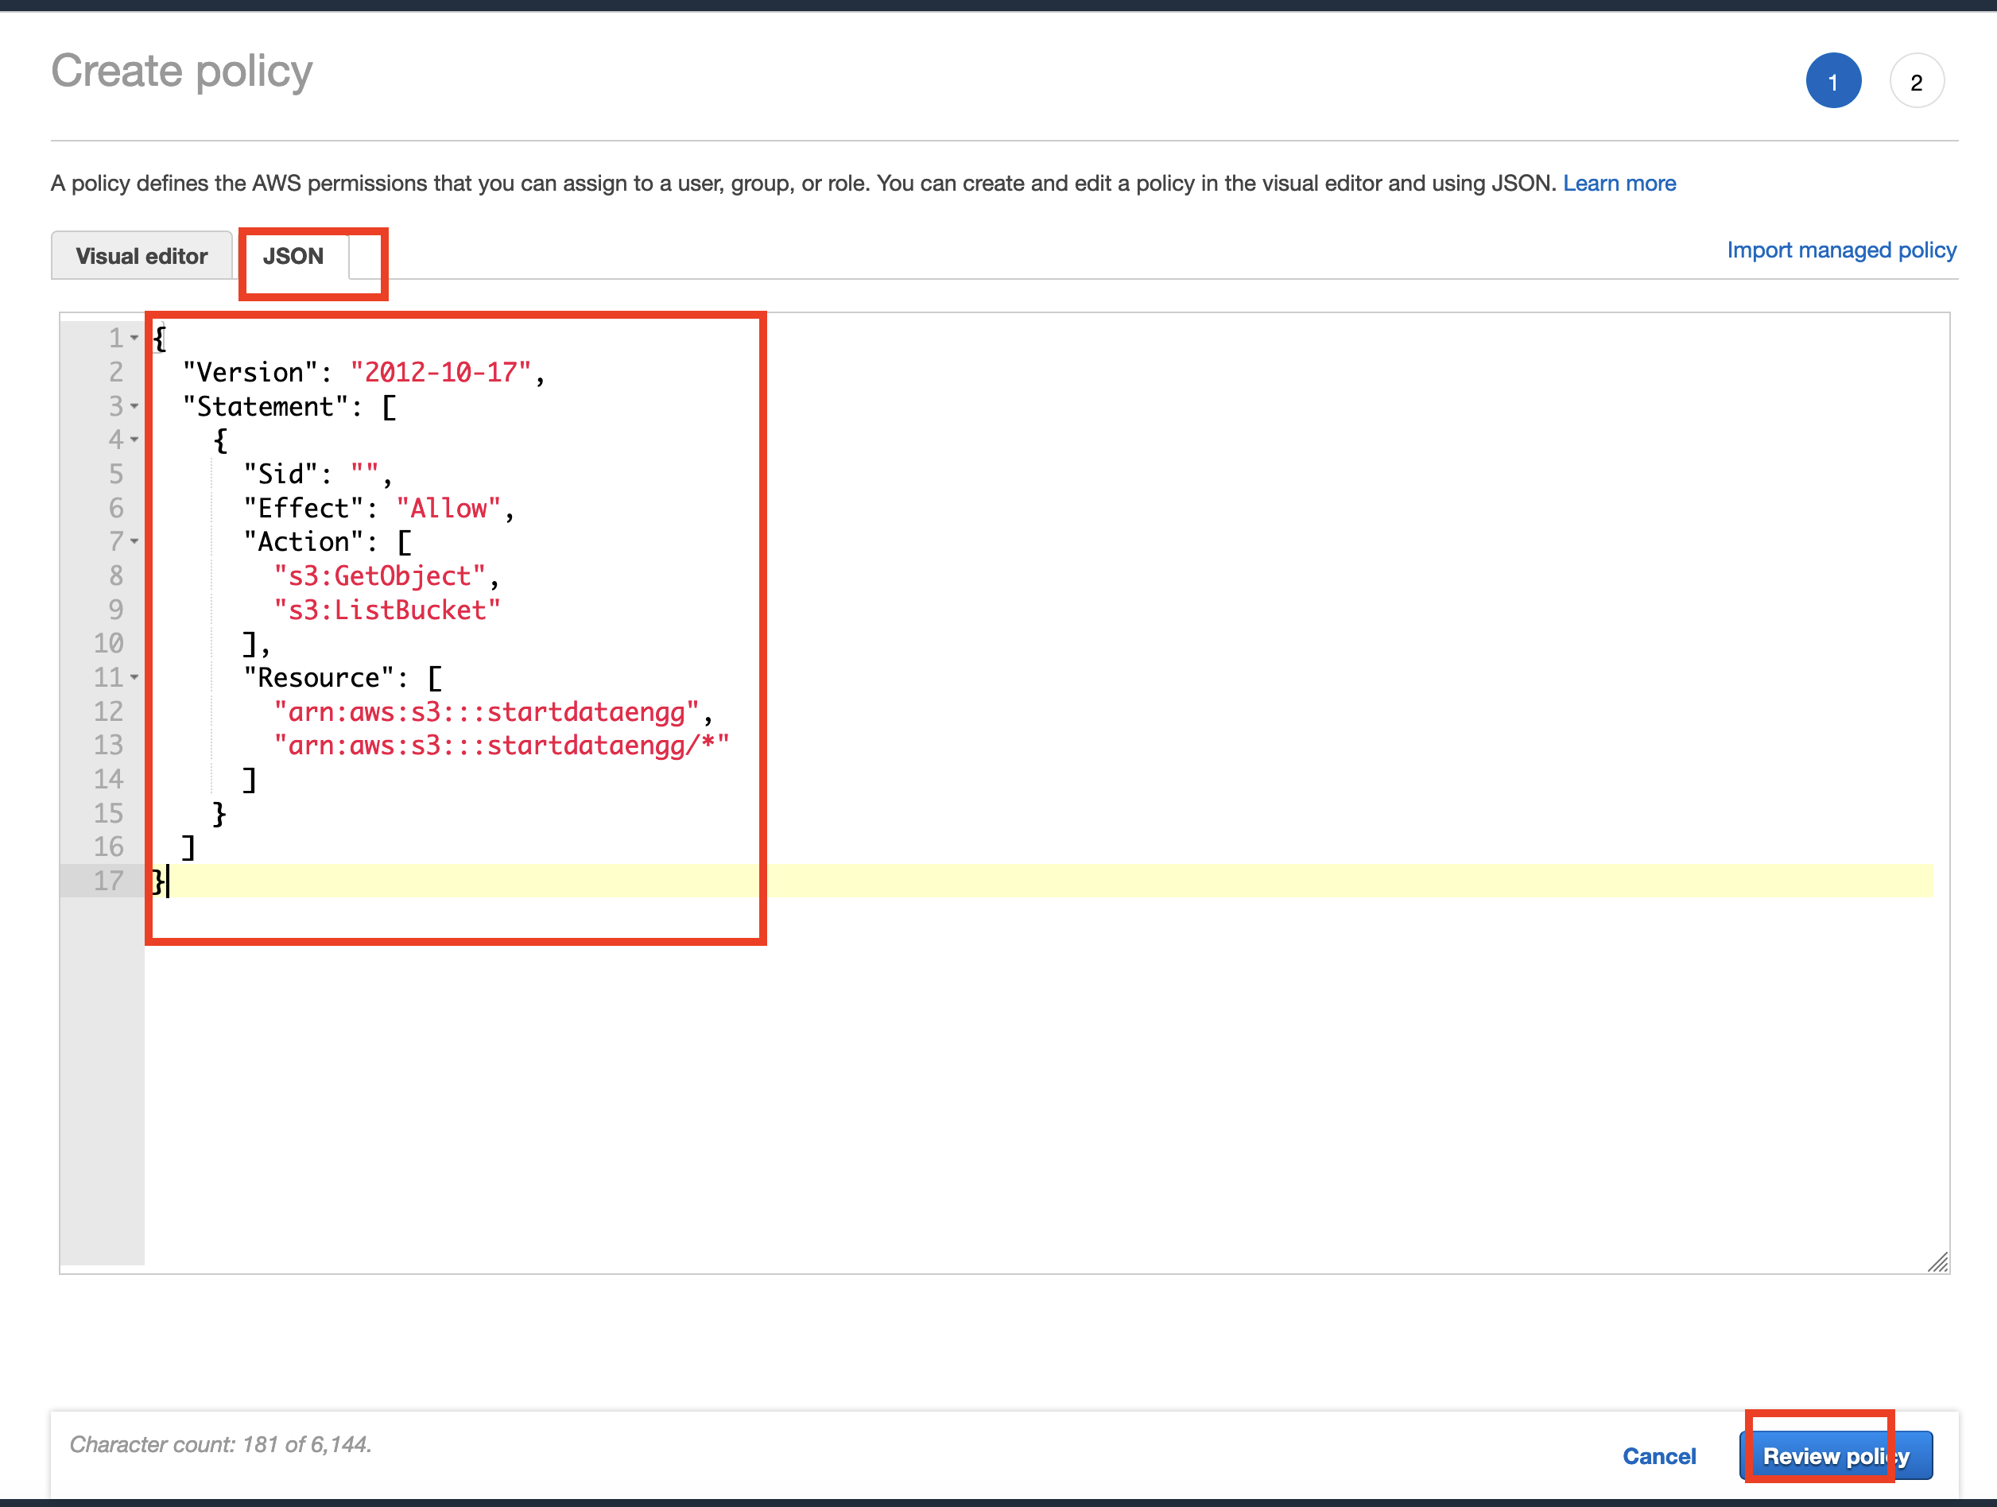Click the "Resource" key text

point(319,679)
